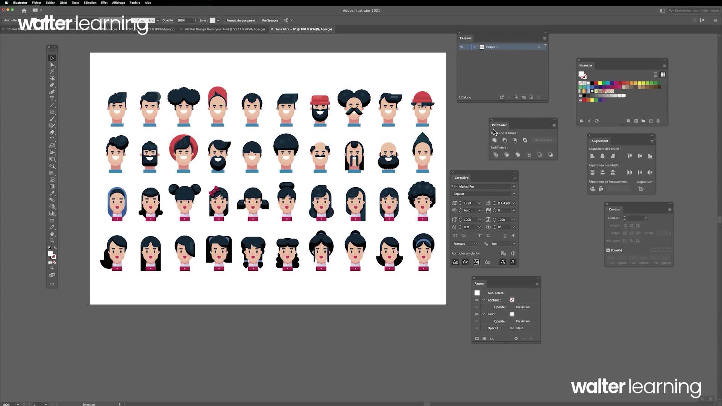
Task: Switch to 40 Flat Design Hairstyles tab
Action: (x=224, y=29)
